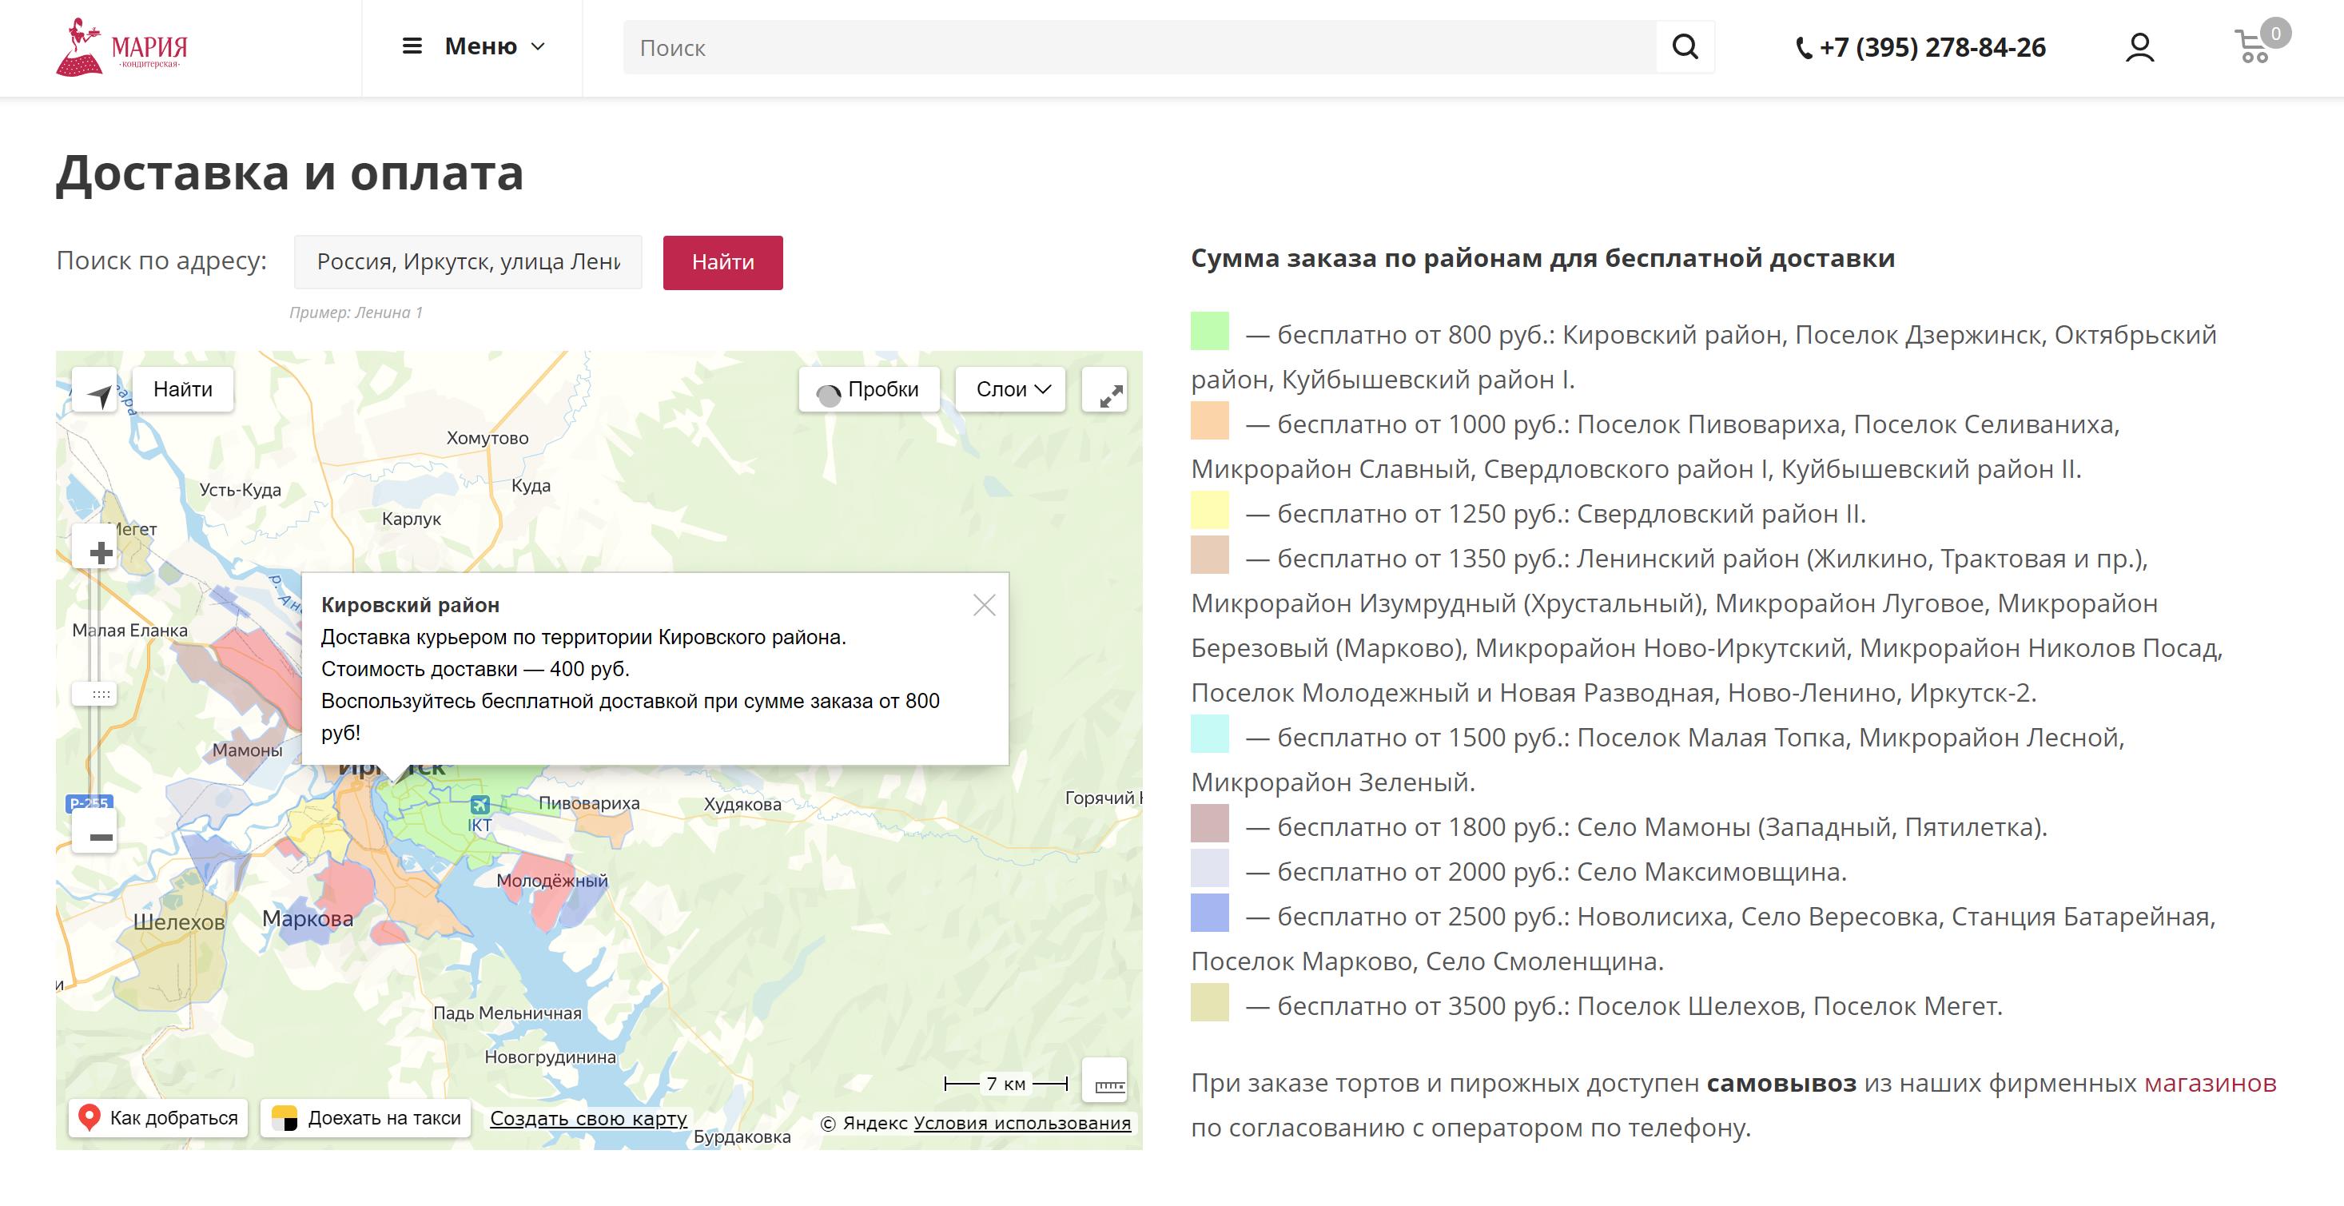Click the Доставка и оплата heading

point(290,172)
